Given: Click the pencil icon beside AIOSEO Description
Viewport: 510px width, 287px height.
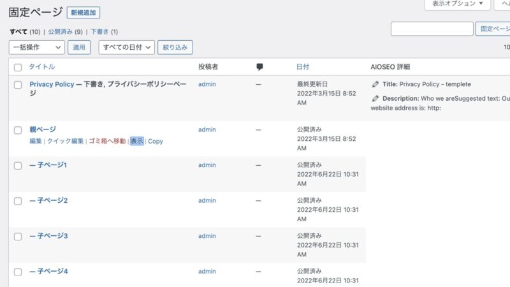Looking at the screenshot, I should pyautogui.click(x=375, y=99).
